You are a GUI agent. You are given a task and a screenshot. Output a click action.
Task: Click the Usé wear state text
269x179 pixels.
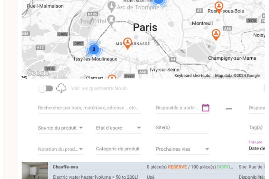point(151,177)
